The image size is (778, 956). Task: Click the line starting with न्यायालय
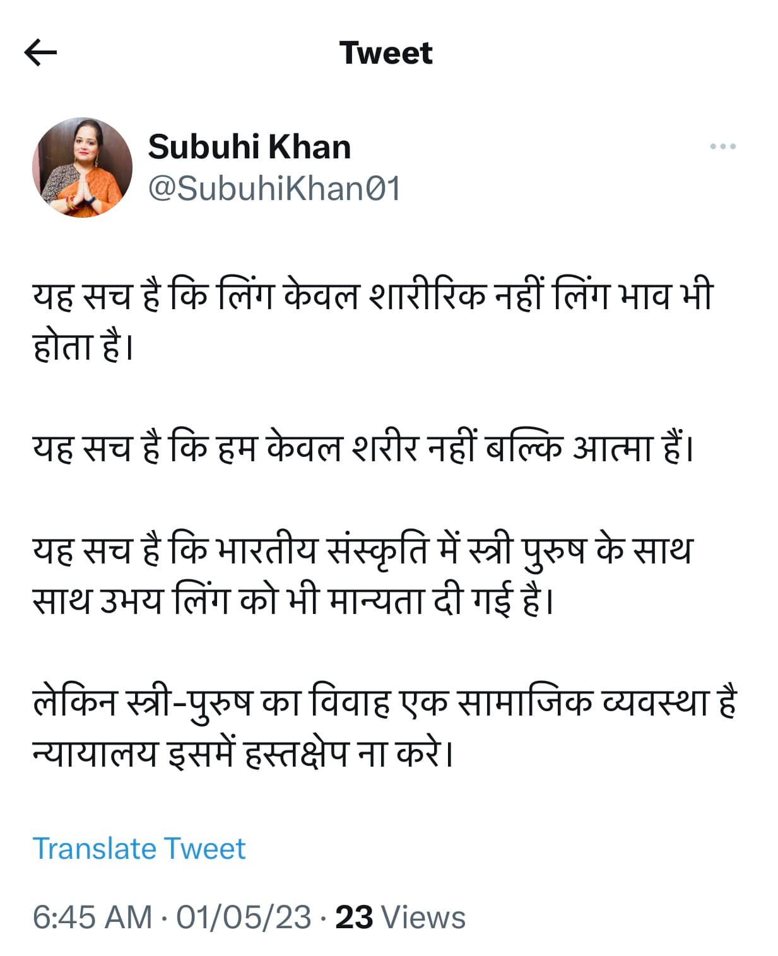[243, 753]
